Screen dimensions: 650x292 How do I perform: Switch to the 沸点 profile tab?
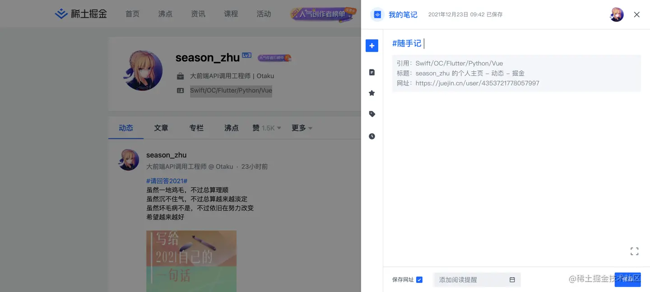[x=232, y=128]
